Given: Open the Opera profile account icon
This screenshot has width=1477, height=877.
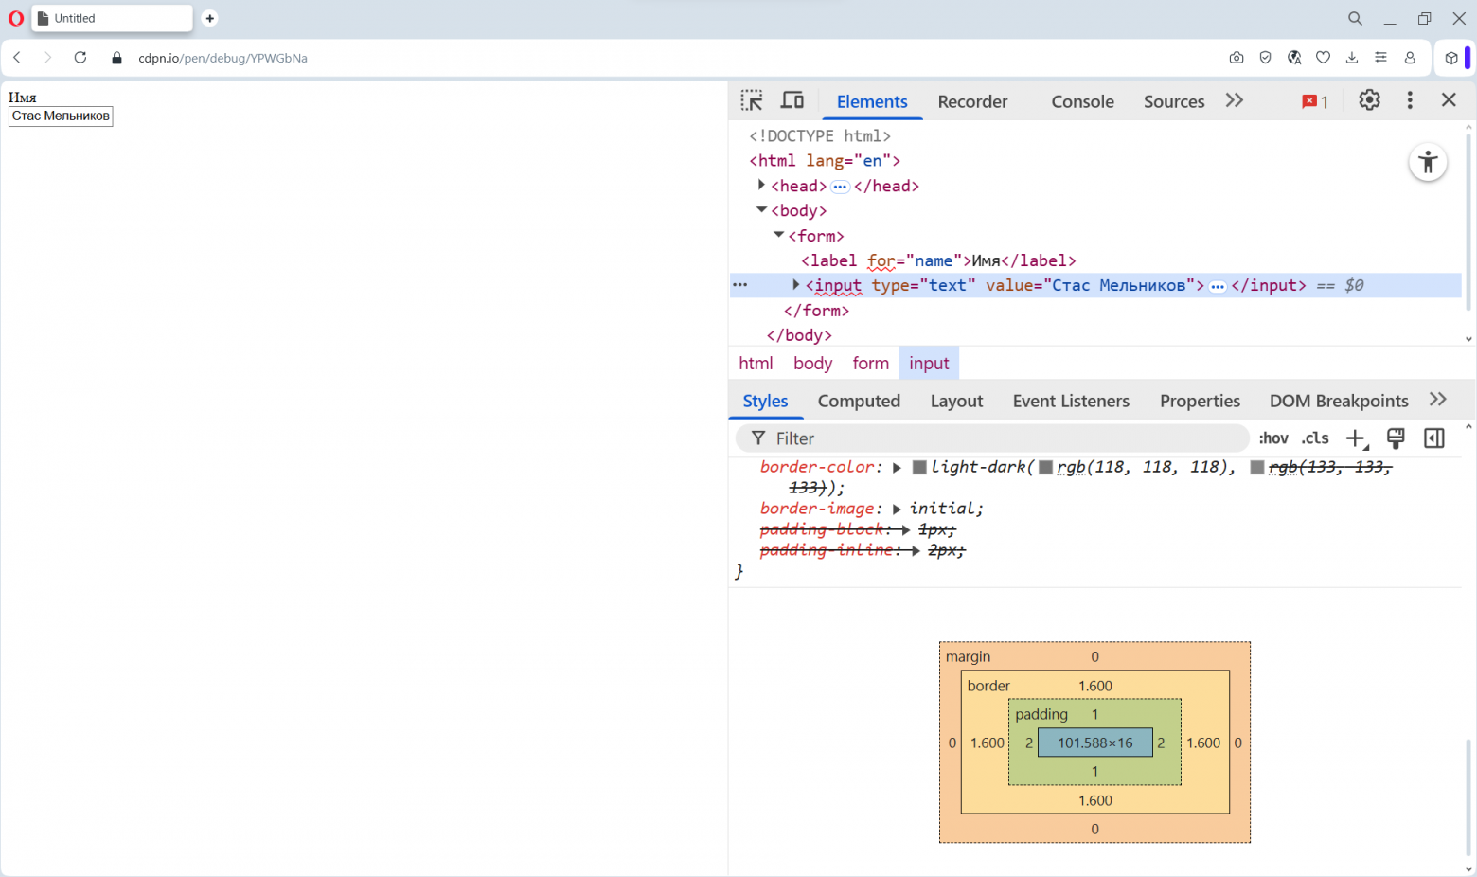Looking at the screenshot, I should click(1410, 58).
